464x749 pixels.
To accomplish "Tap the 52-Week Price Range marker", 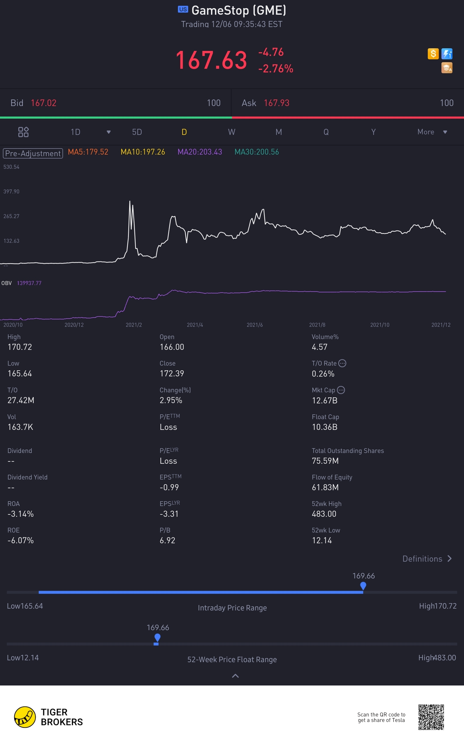I will tap(157, 638).
